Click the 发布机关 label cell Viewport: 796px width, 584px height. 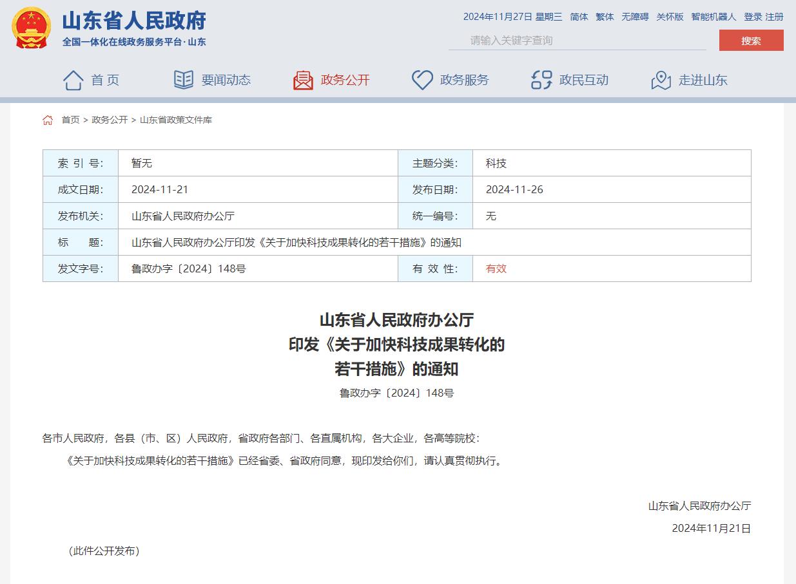[x=81, y=216]
